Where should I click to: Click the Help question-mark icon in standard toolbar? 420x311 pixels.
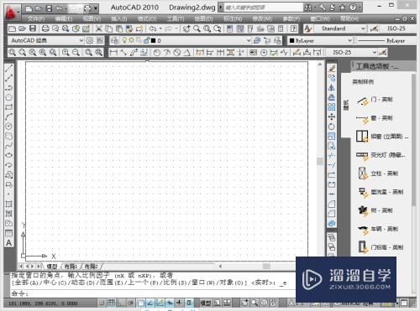(x=293, y=29)
